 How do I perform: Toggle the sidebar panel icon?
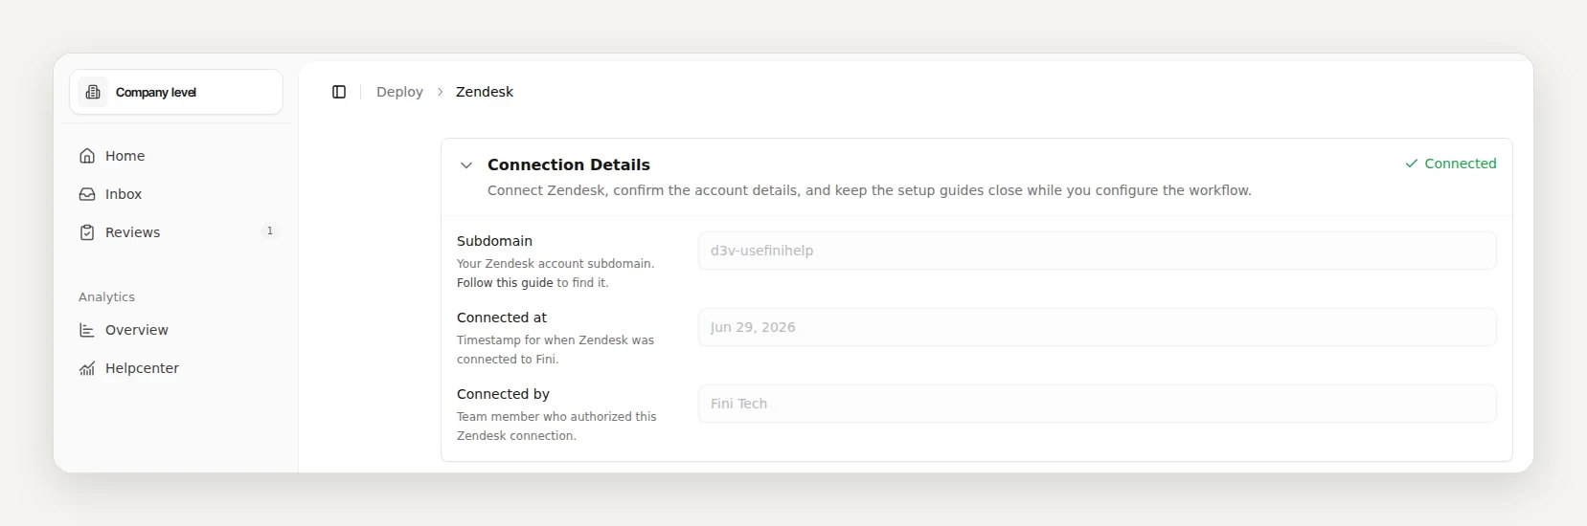click(x=339, y=92)
